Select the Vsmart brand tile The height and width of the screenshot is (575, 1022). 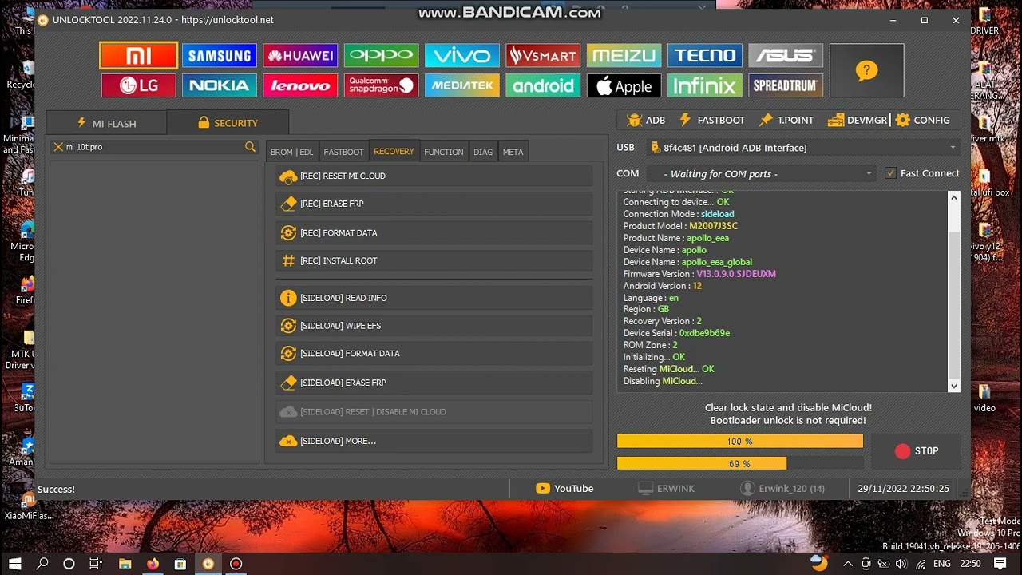543,55
